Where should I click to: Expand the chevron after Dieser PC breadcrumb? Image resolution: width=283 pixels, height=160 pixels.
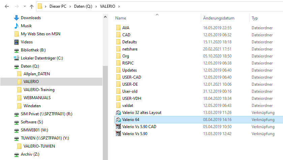70,6
